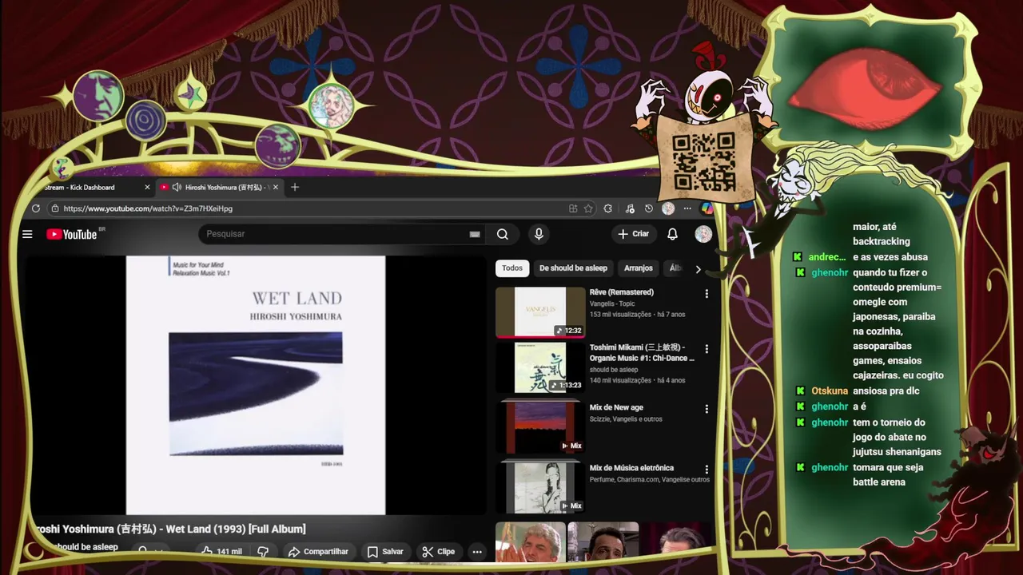Click the Wet Land album video player

pos(256,385)
